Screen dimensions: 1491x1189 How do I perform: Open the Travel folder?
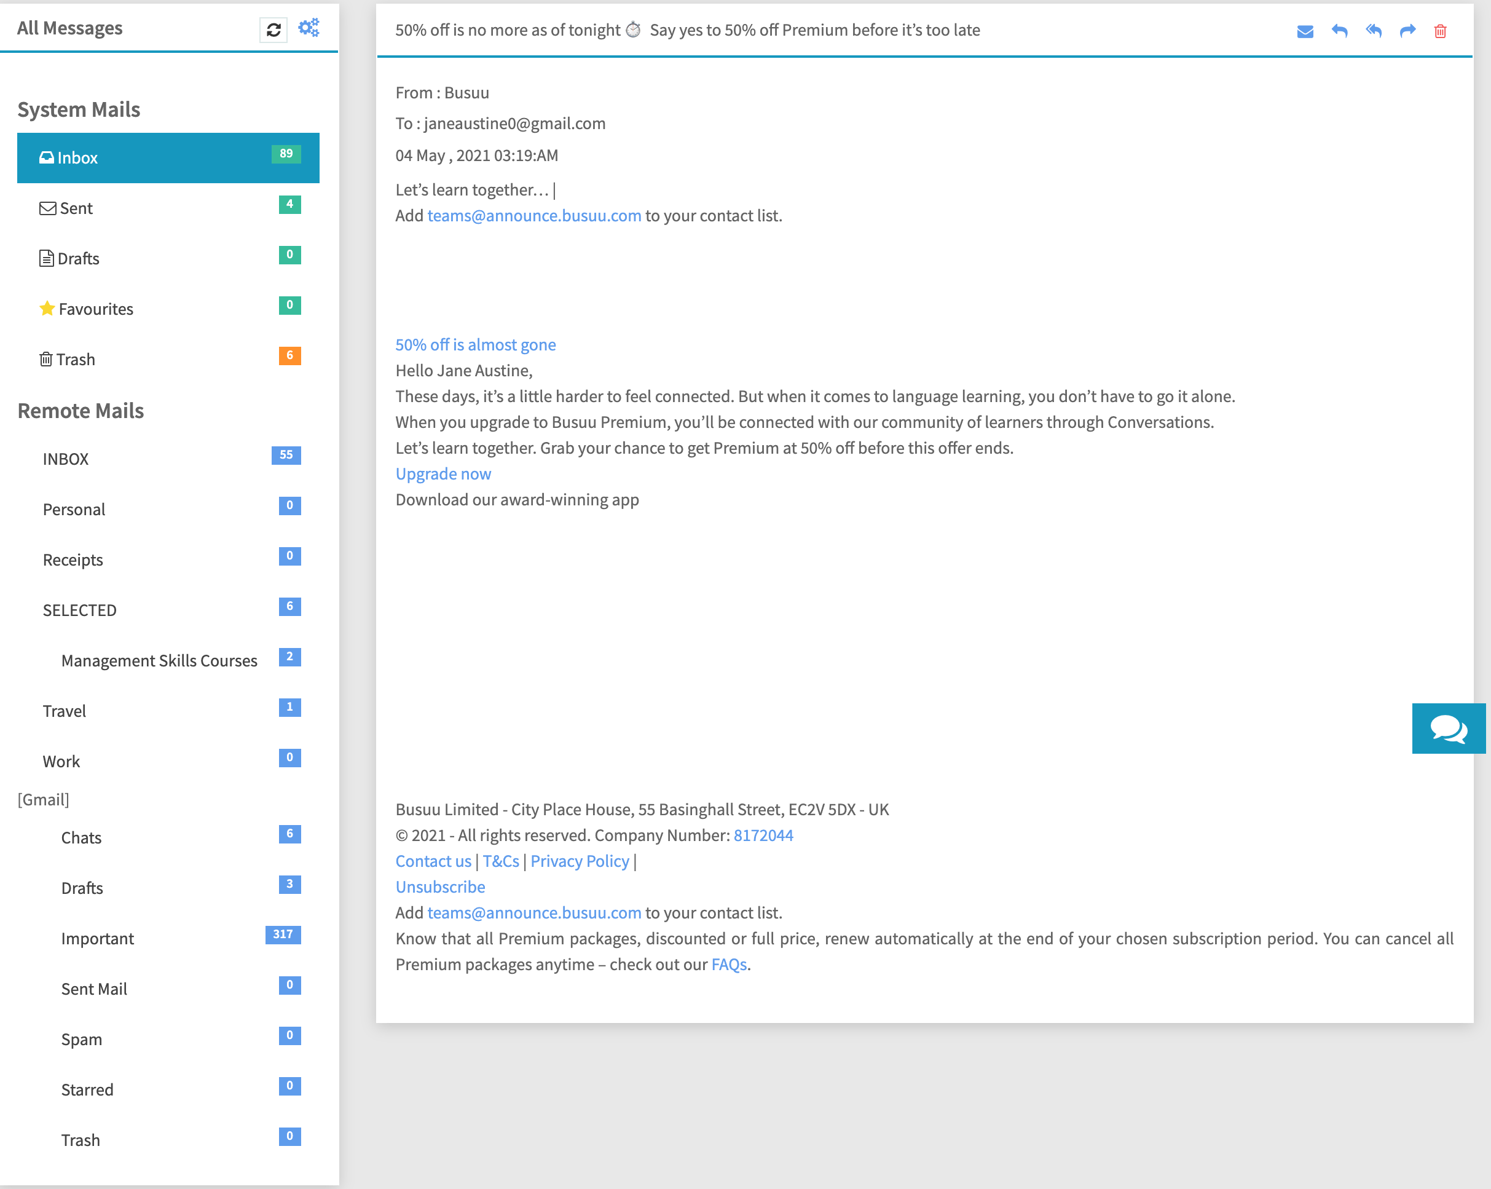tap(168, 712)
